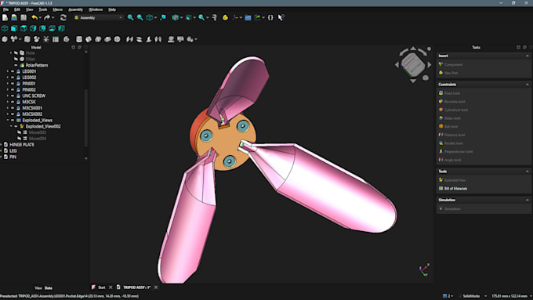Click the solve assembly star-shaped icon

(x=46, y=39)
